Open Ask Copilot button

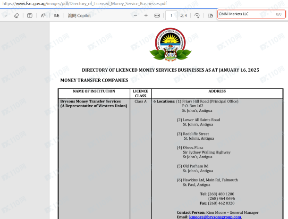tap(79, 16)
